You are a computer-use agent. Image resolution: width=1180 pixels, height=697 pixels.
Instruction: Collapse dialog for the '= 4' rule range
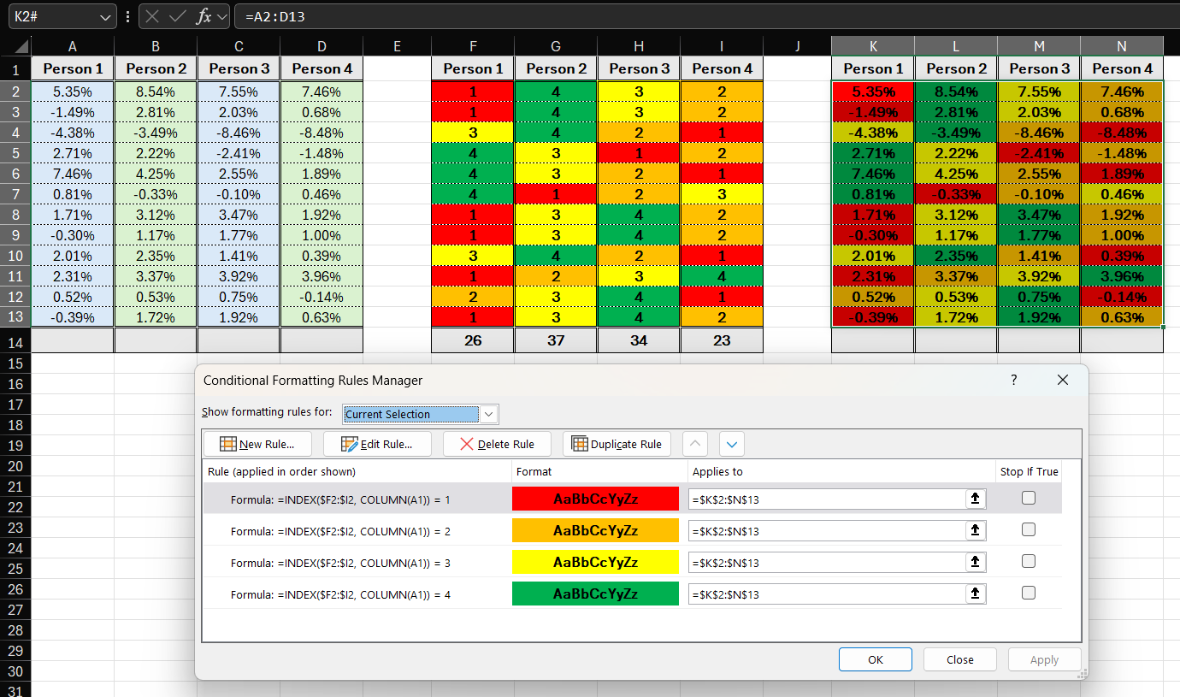click(975, 594)
